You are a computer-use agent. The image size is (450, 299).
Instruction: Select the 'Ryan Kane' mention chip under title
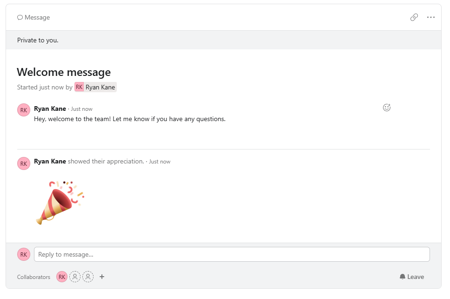point(95,87)
